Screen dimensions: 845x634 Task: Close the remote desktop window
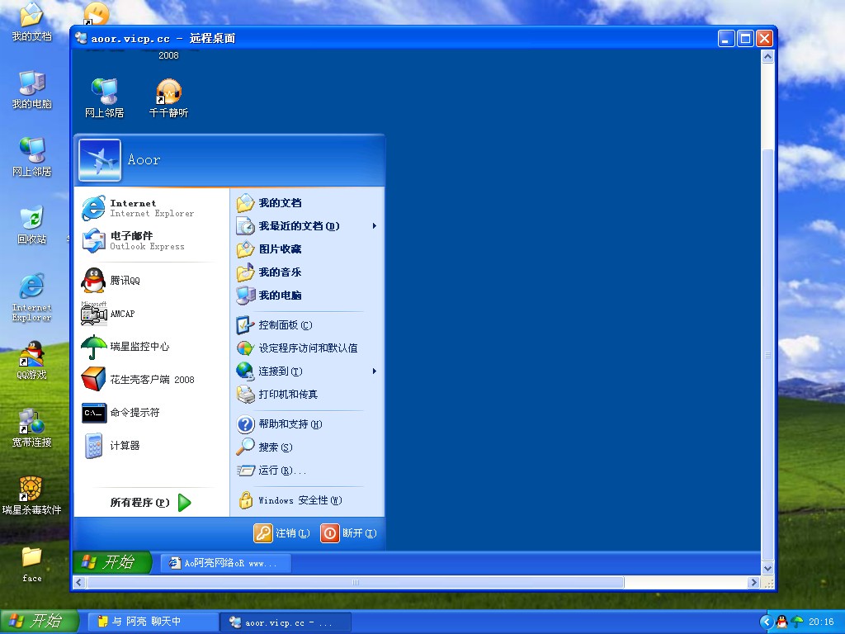pos(764,38)
